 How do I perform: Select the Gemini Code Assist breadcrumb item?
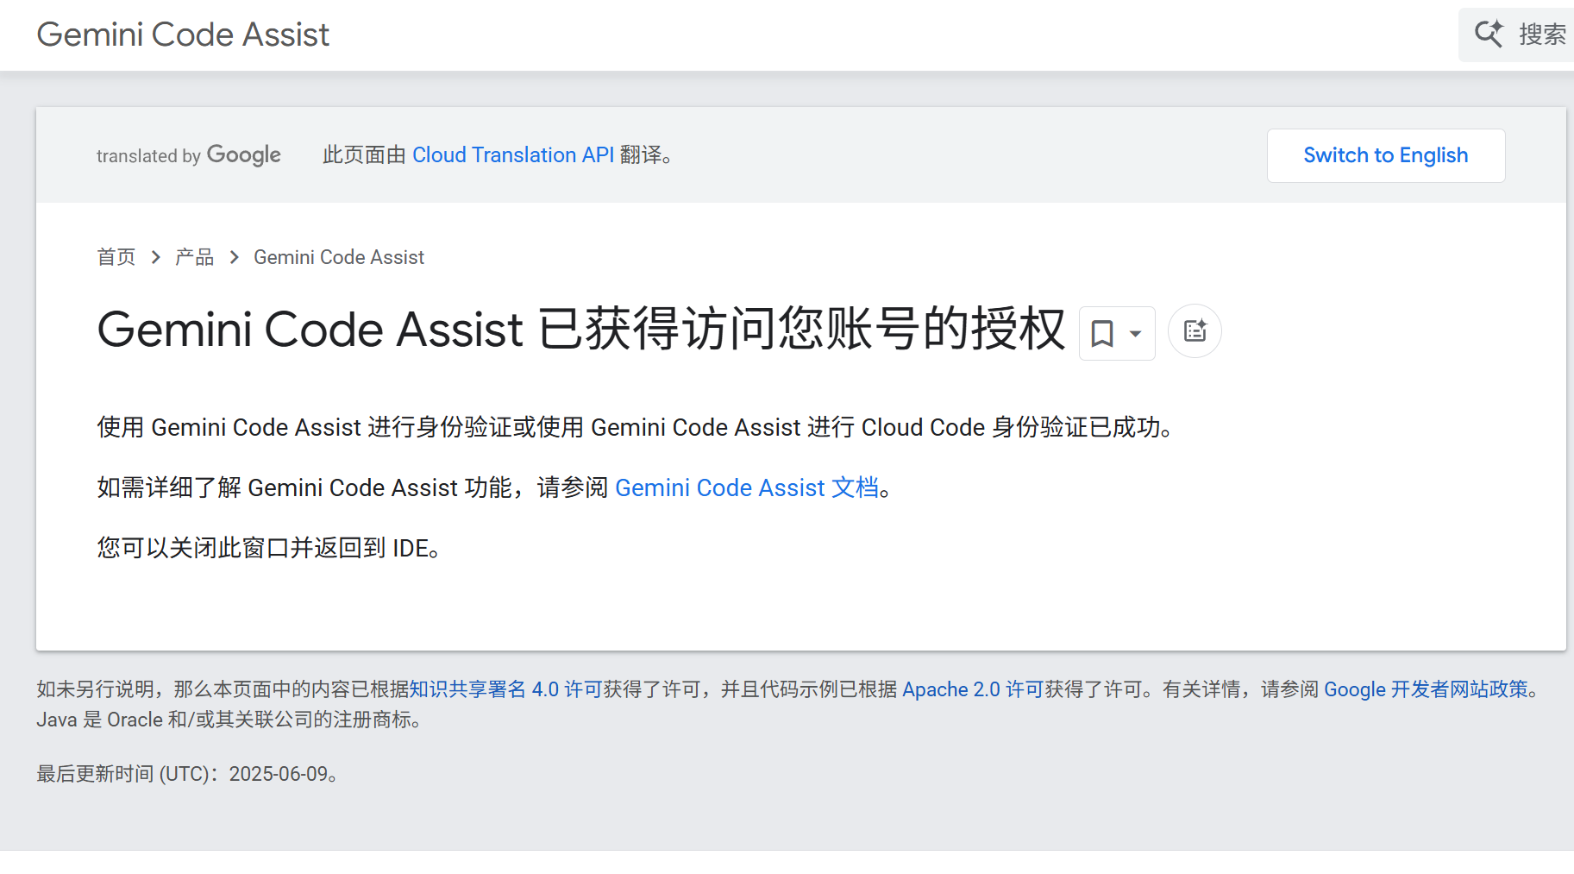point(338,256)
